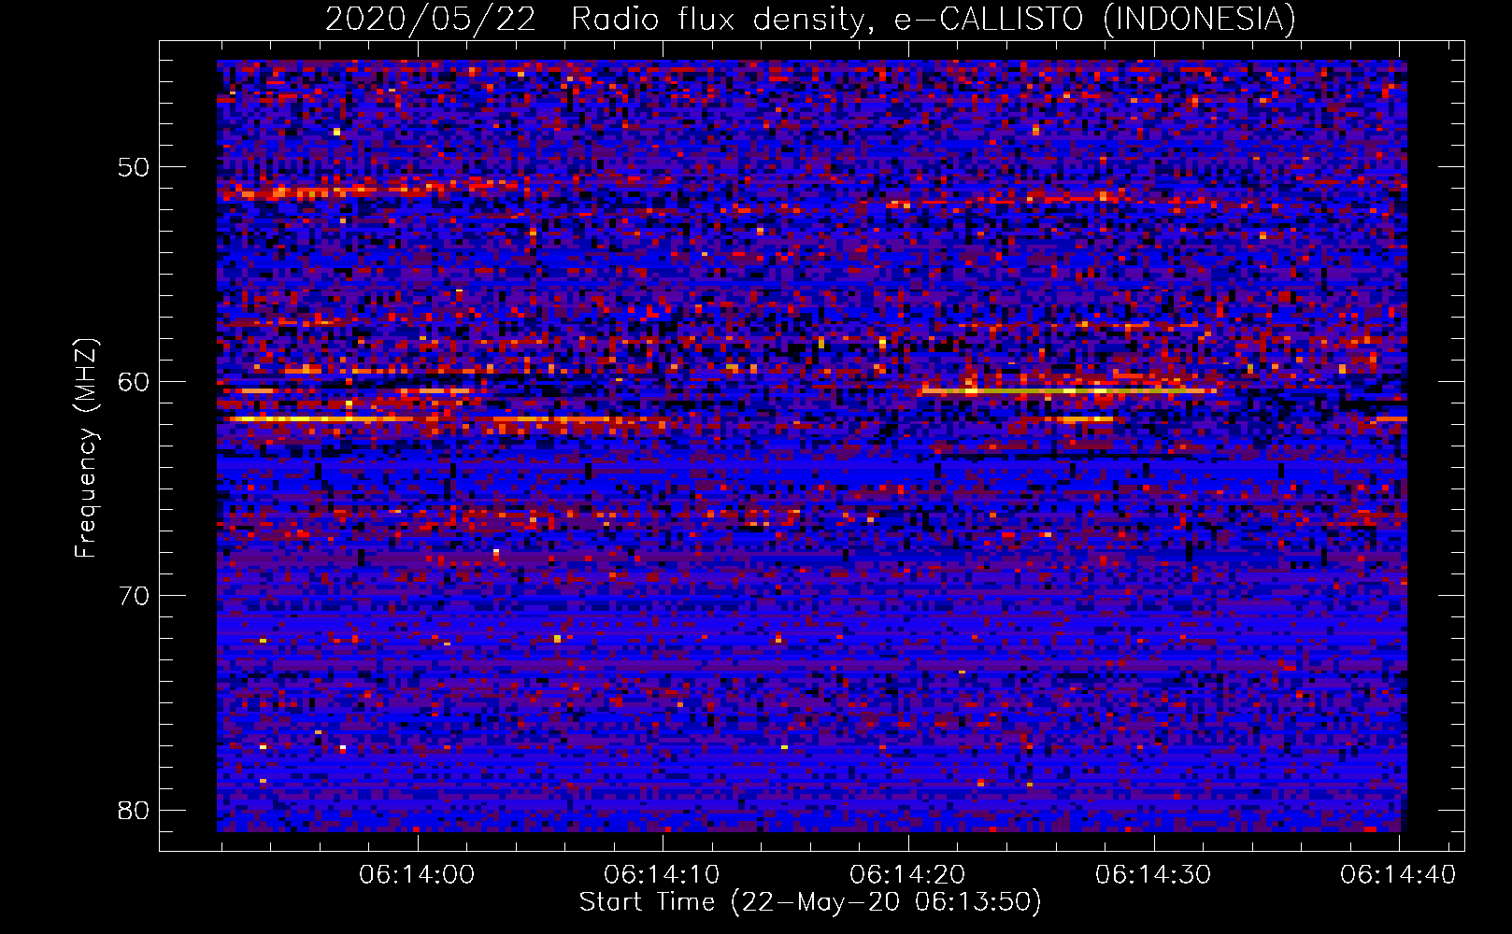Click the plot title text e-CALLISTO (INDONESIA)
Image resolution: width=1512 pixels, height=934 pixels.
click(1095, 20)
